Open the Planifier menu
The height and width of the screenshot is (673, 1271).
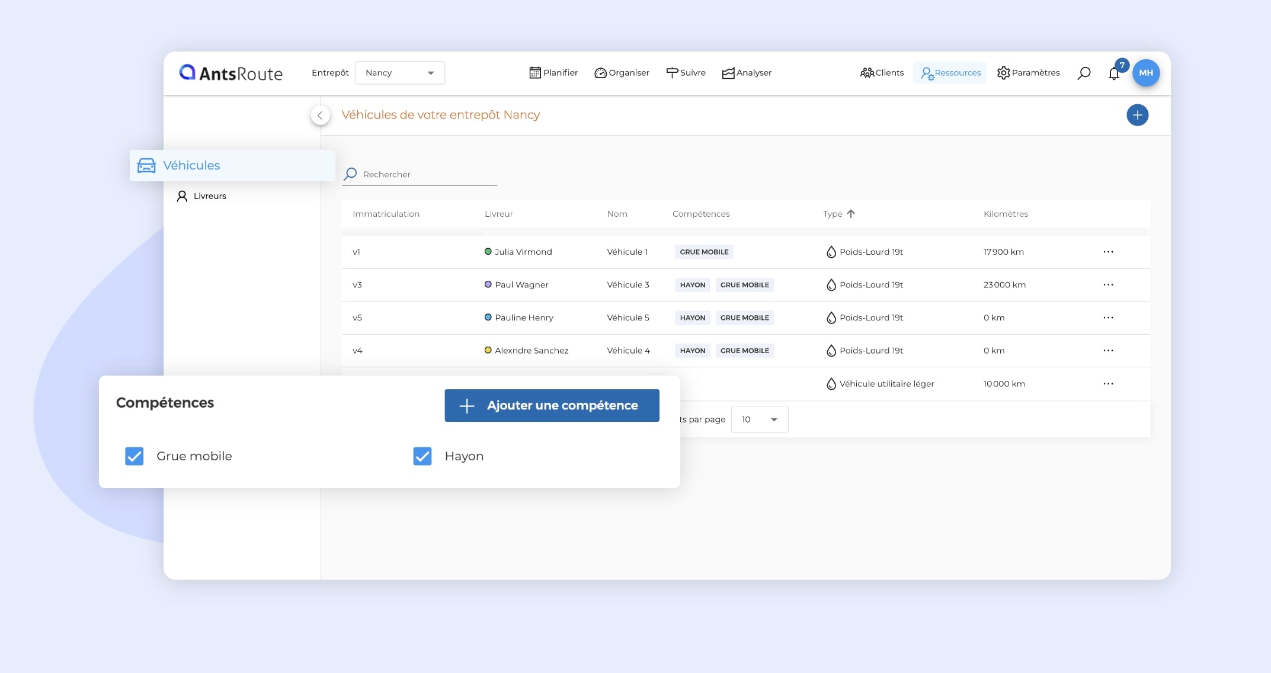pyautogui.click(x=553, y=73)
